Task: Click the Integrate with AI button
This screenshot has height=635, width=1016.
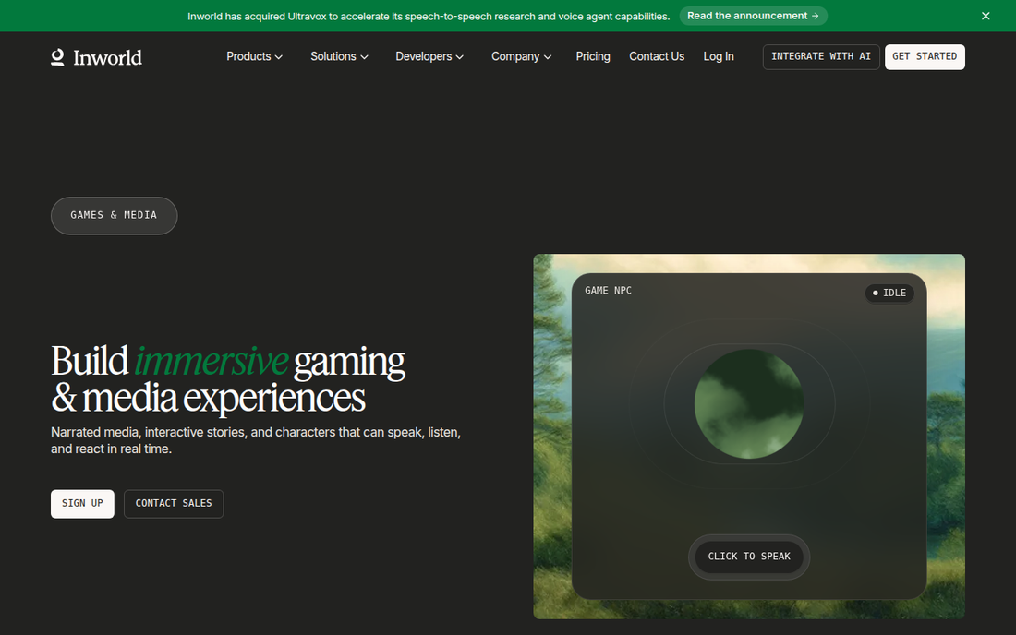Action: click(x=821, y=57)
